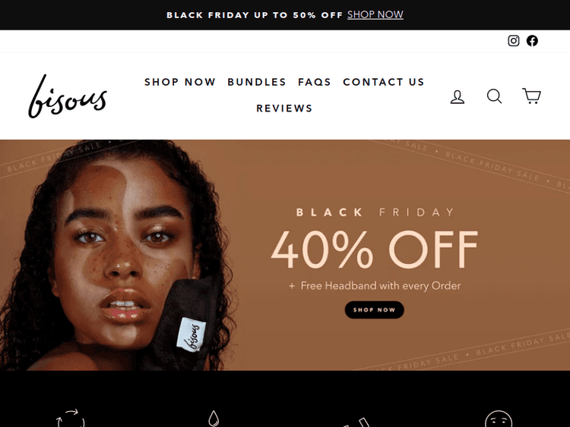570x427 pixels.
Task: Click Free Headband with every Order text
Action: (x=381, y=286)
